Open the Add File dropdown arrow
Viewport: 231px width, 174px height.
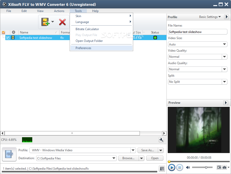[x=52, y=22]
